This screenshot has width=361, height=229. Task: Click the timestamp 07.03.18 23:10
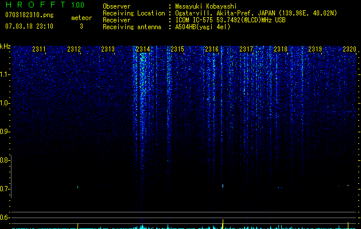pos(29,26)
